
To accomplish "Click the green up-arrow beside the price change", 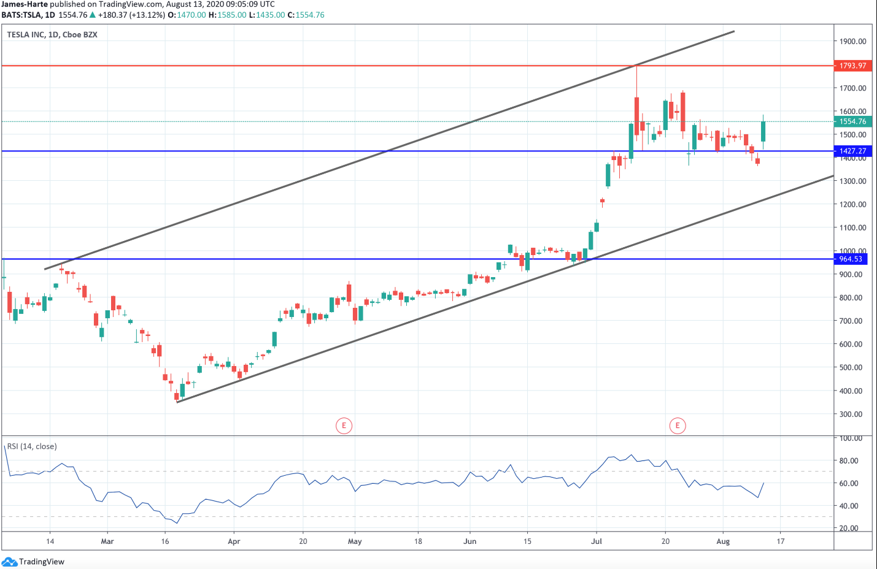I will (x=93, y=15).
